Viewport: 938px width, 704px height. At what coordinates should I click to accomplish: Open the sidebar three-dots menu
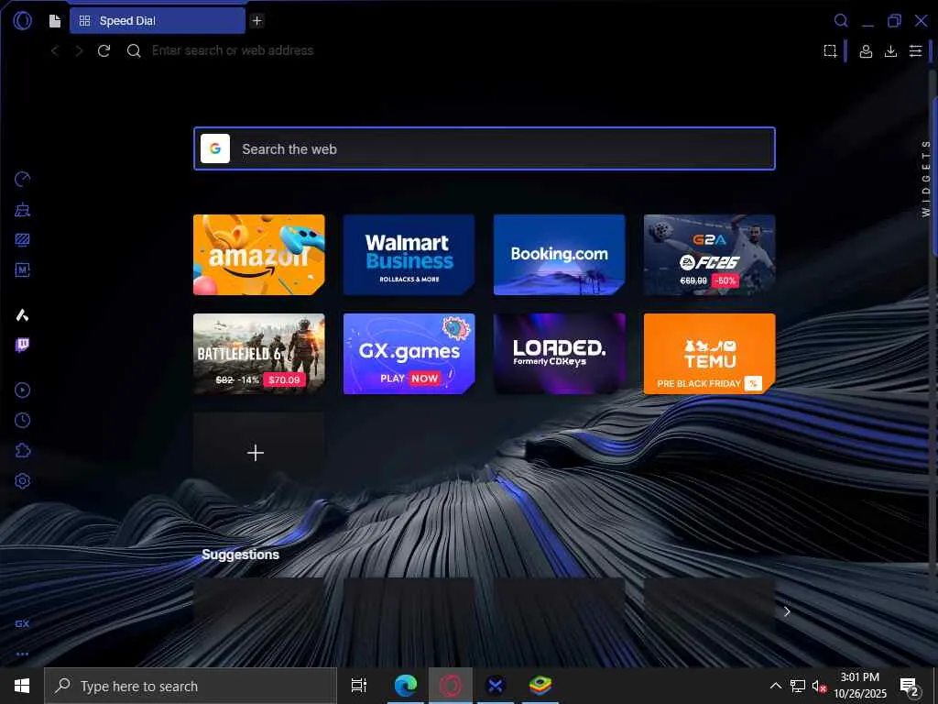[22, 654]
